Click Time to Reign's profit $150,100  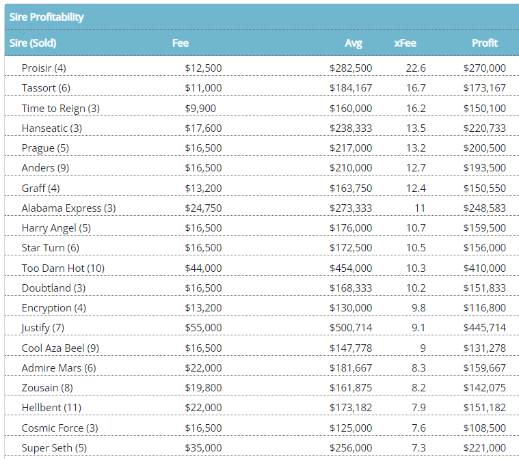(x=485, y=109)
